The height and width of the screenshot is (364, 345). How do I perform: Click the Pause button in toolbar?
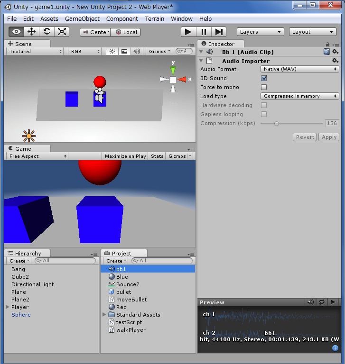coord(204,32)
